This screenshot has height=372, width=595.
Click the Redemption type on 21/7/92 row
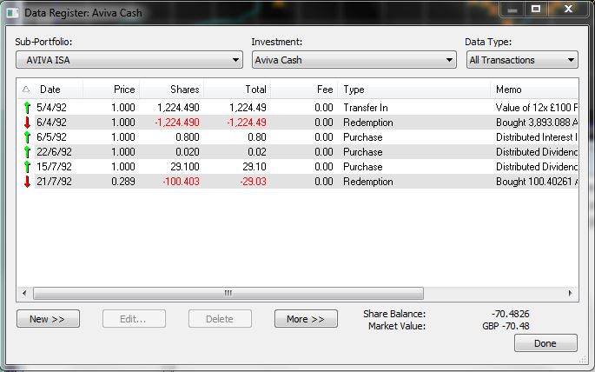click(x=368, y=182)
